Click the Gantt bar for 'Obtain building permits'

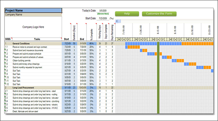178,60
